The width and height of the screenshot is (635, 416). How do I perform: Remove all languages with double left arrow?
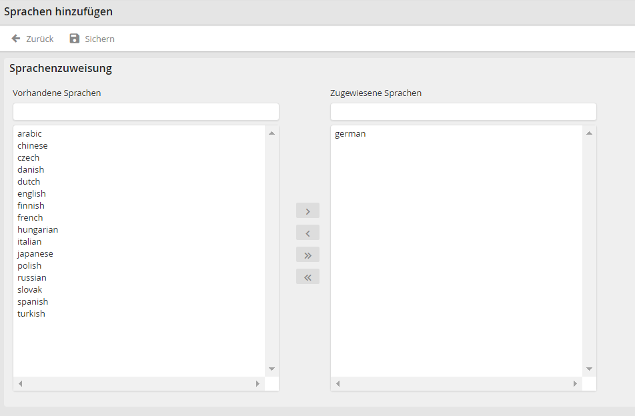tap(307, 277)
